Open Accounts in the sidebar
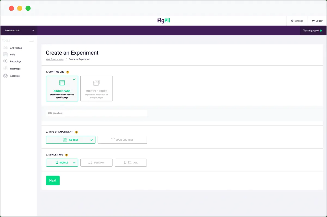327x217 pixels. [15, 76]
